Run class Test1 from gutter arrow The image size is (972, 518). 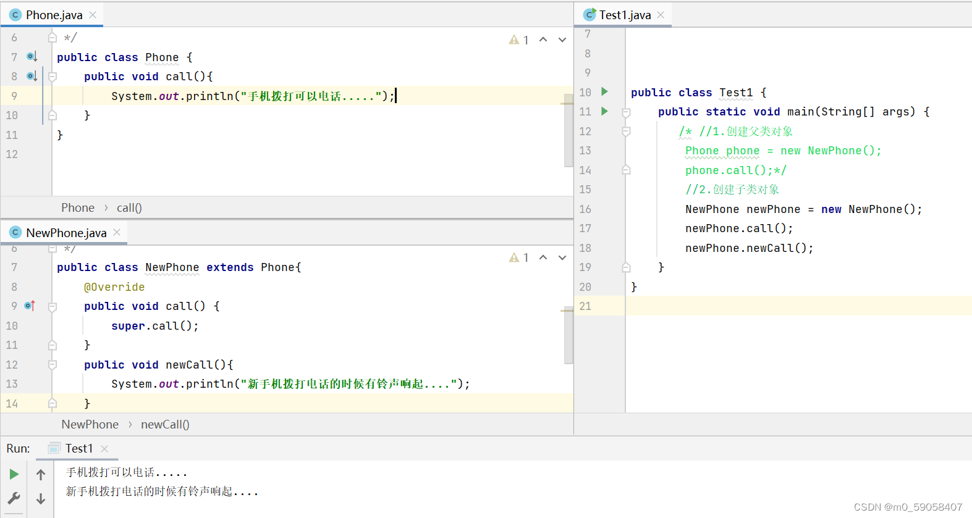click(605, 92)
